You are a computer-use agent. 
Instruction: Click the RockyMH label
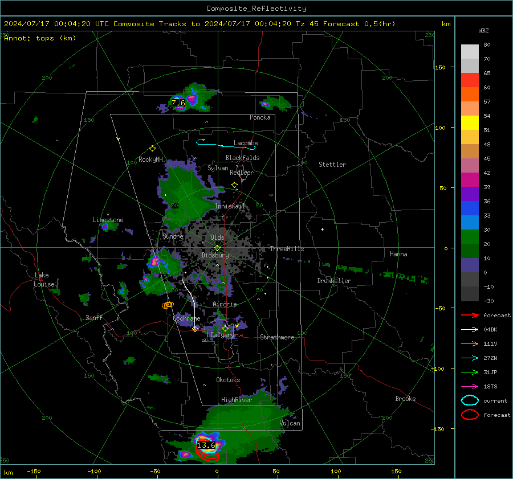[150, 159]
